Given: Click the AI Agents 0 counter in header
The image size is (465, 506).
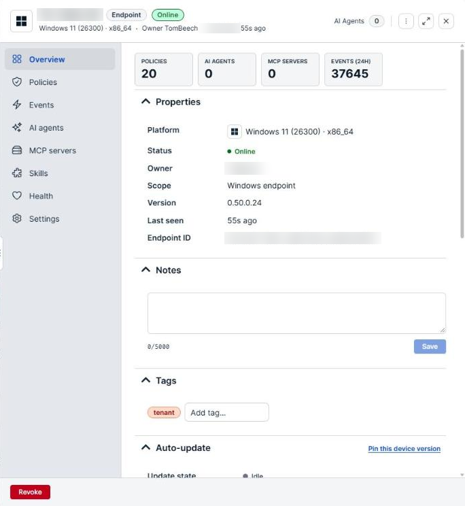Looking at the screenshot, I should 377,21.
